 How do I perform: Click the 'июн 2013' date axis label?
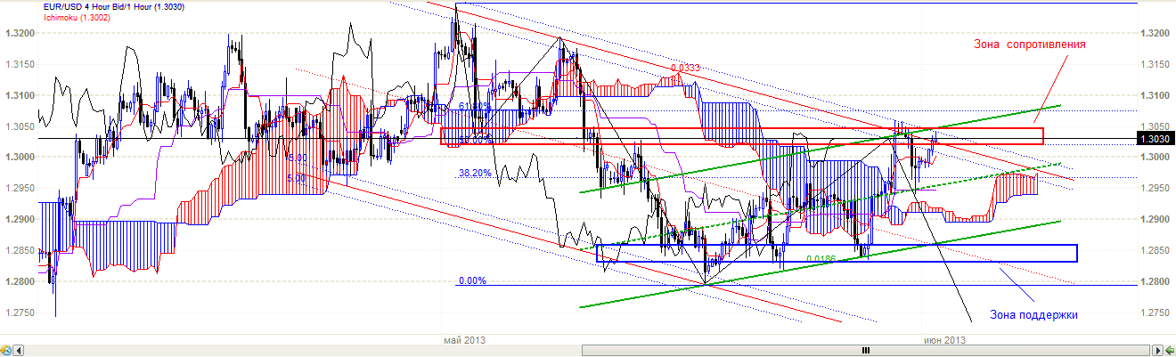[x=944, y=340]
